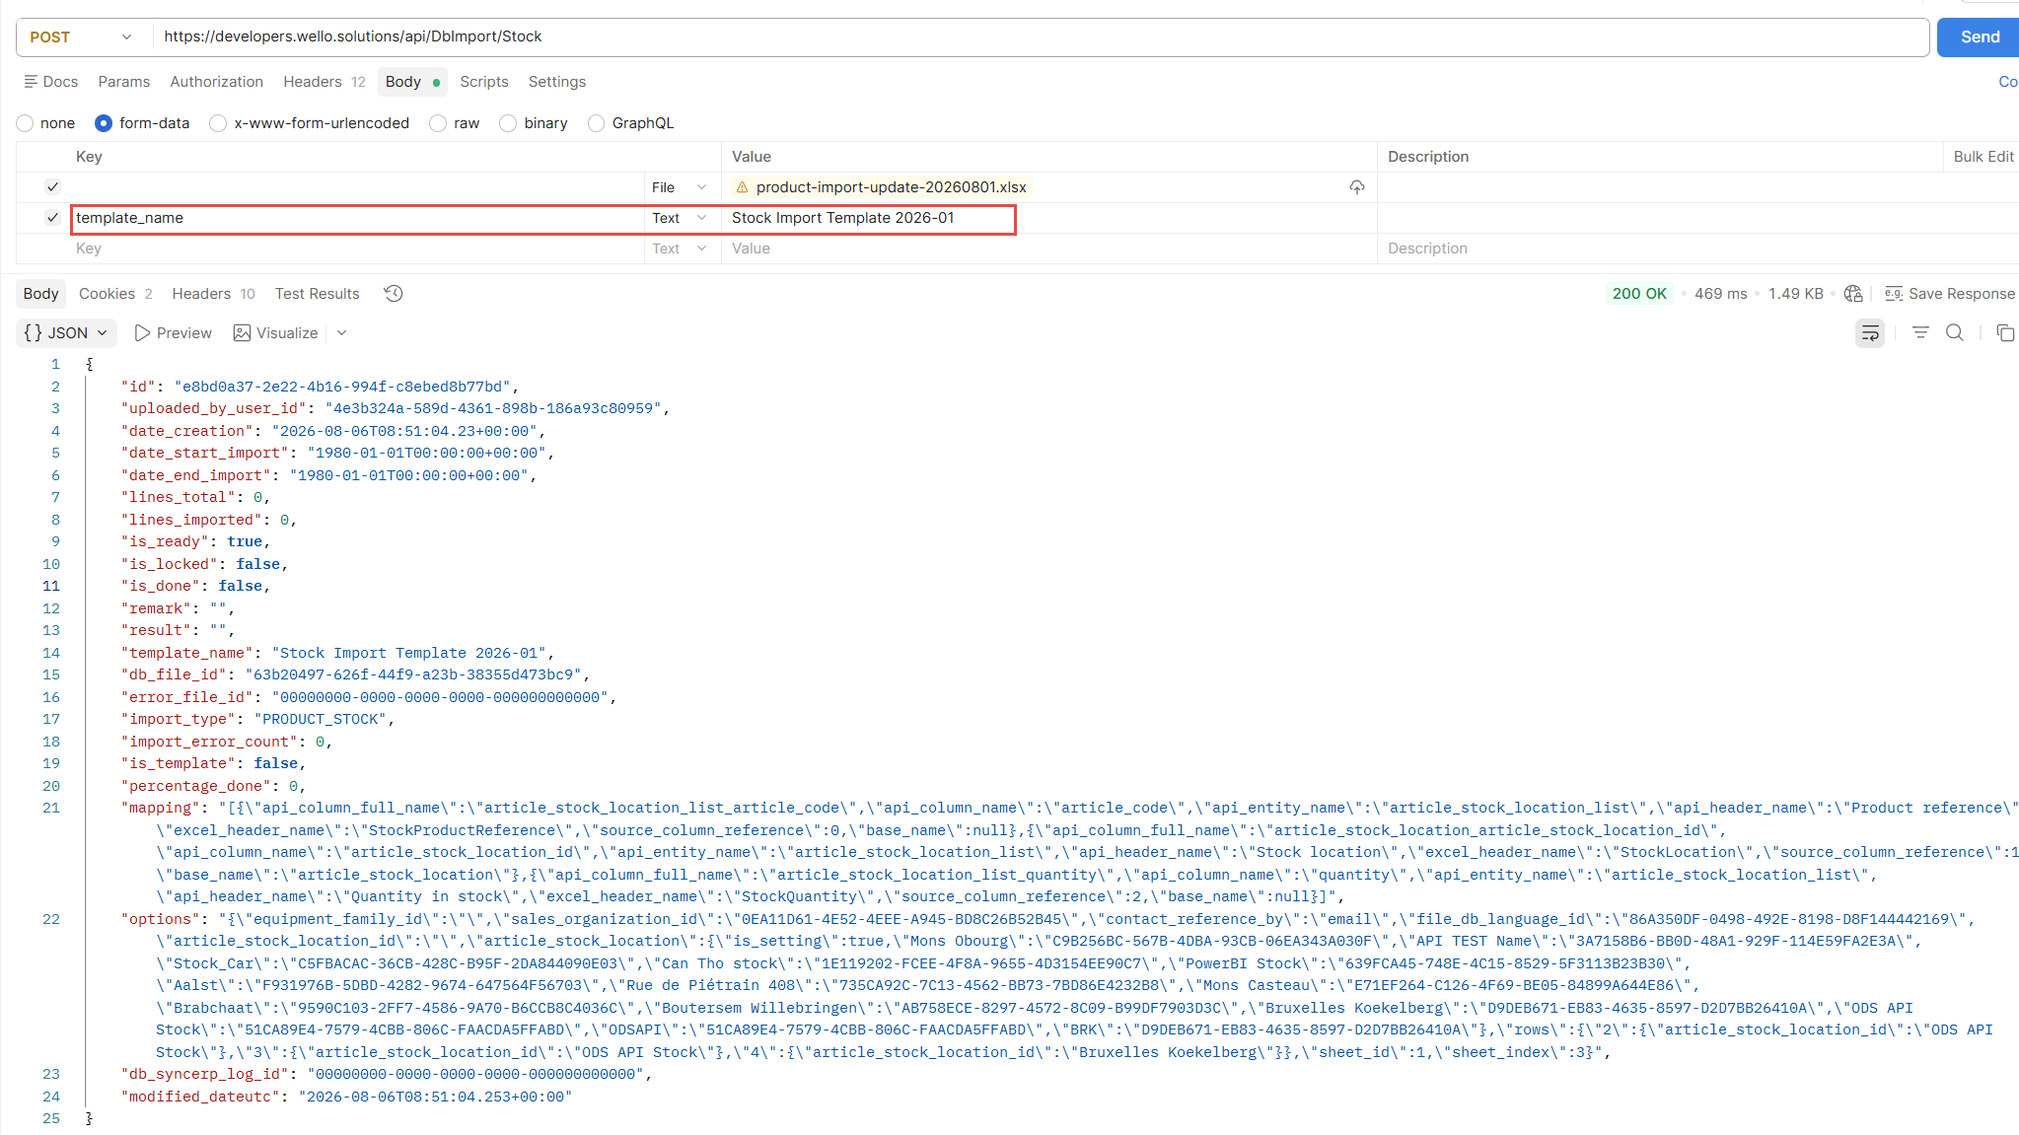
Task: Toggle the wrap lines icon in response toolbar
Action: 1870,333
